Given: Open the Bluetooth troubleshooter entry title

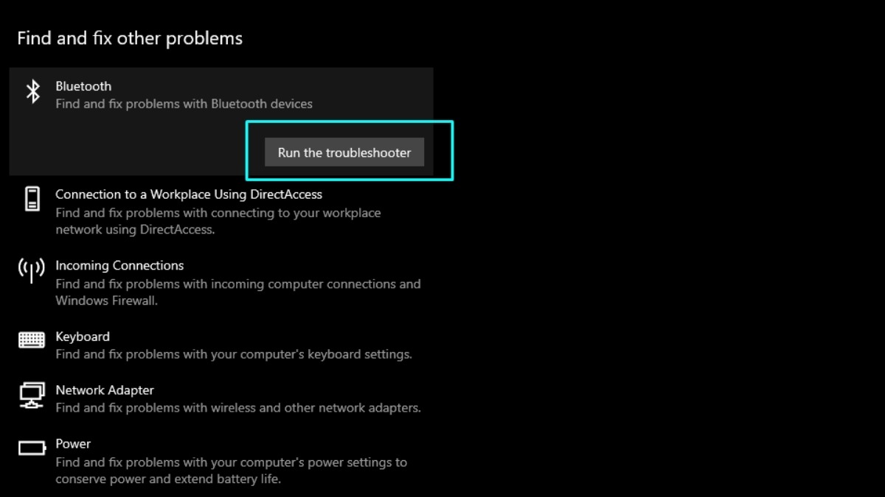Looking at the screenshot, I should pos(83,86).
